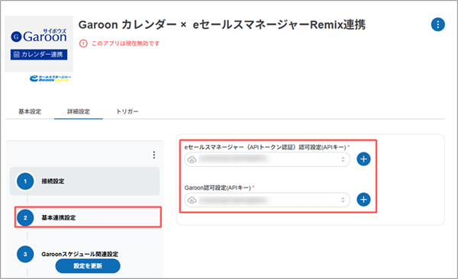Click the Garoon calendar app logo
The image size is (458, 279).
pos(39,43)
